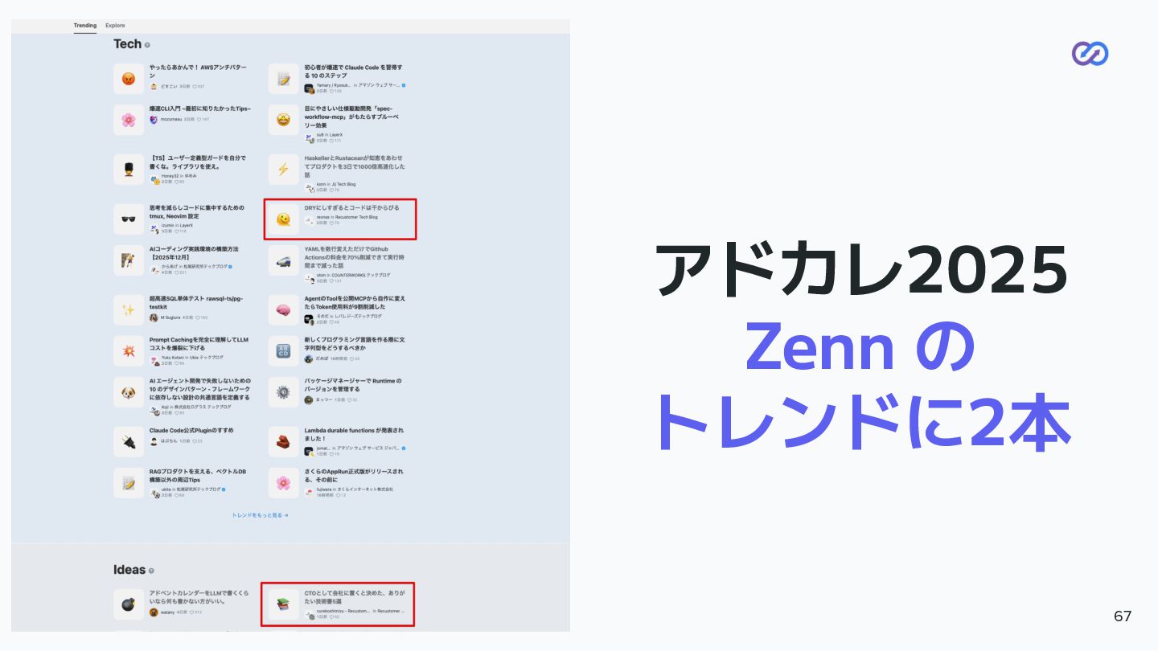1158x651 pixels.
Task: Open the angry face emoji AWS anti-pattern article
Action: pyautogui.click(x=128, y=78)
